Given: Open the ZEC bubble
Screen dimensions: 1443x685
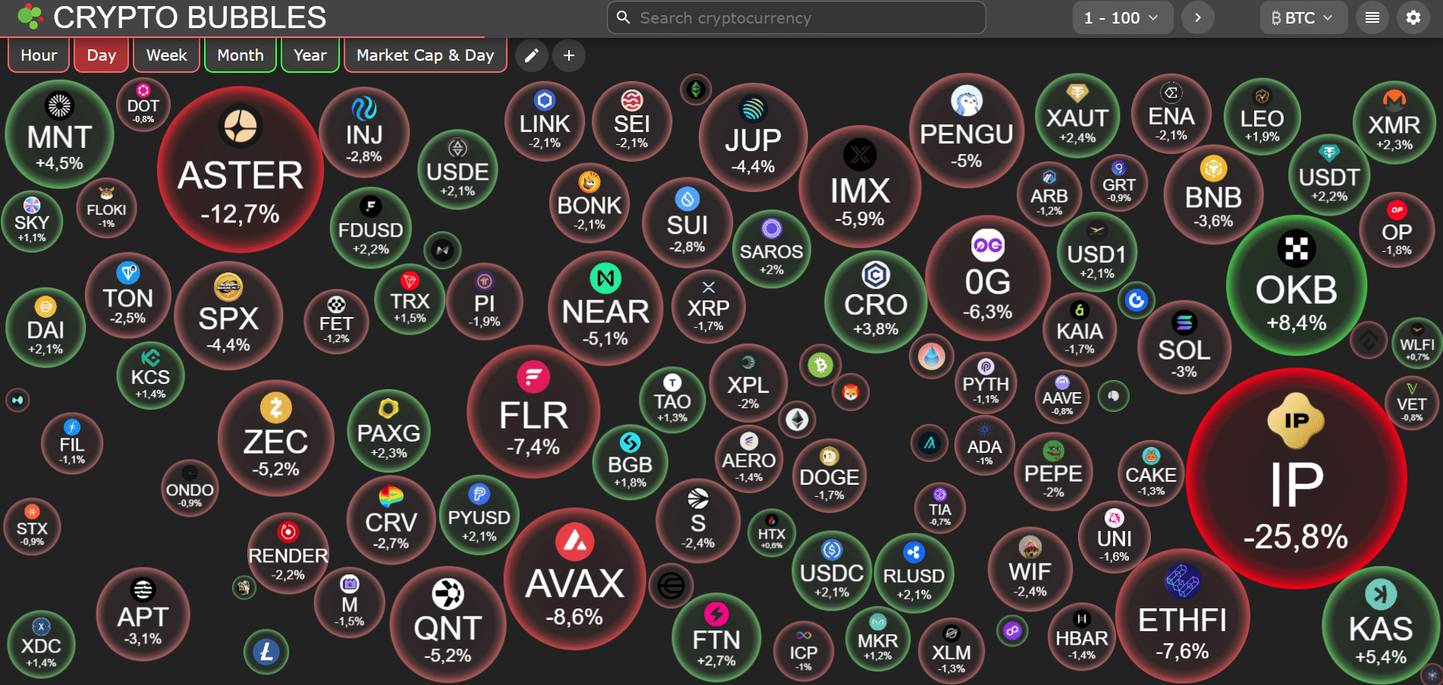Looking at the screenshot, I should click(276, 438).
